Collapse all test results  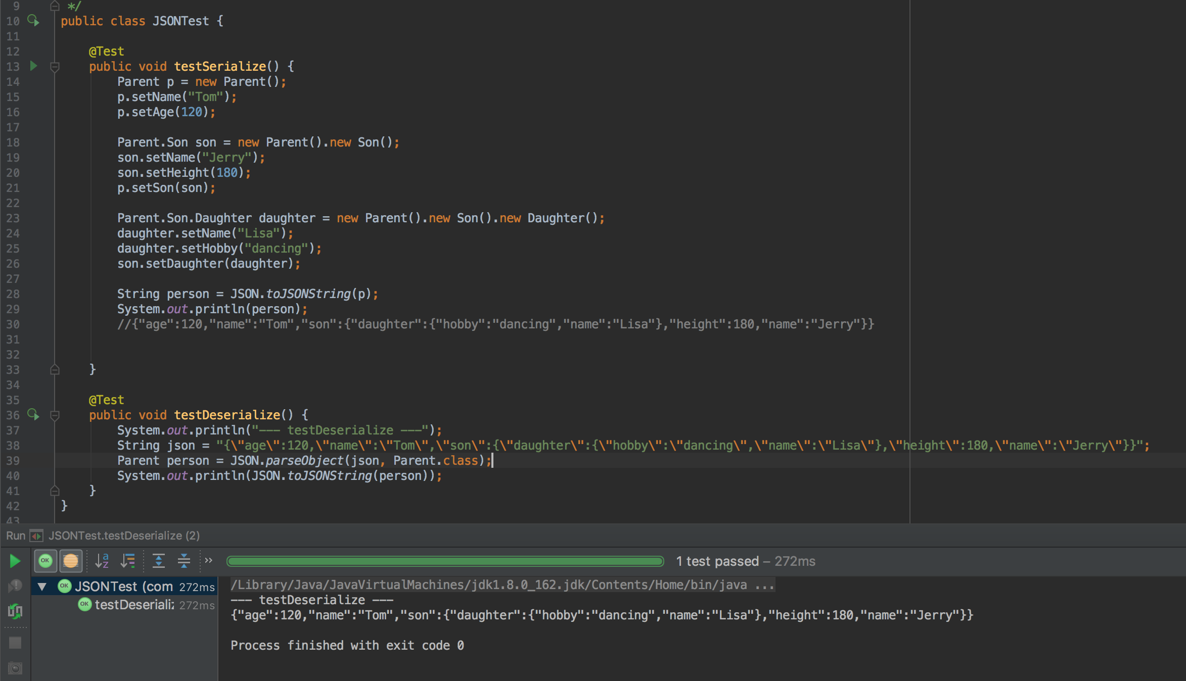pos(184,561)
